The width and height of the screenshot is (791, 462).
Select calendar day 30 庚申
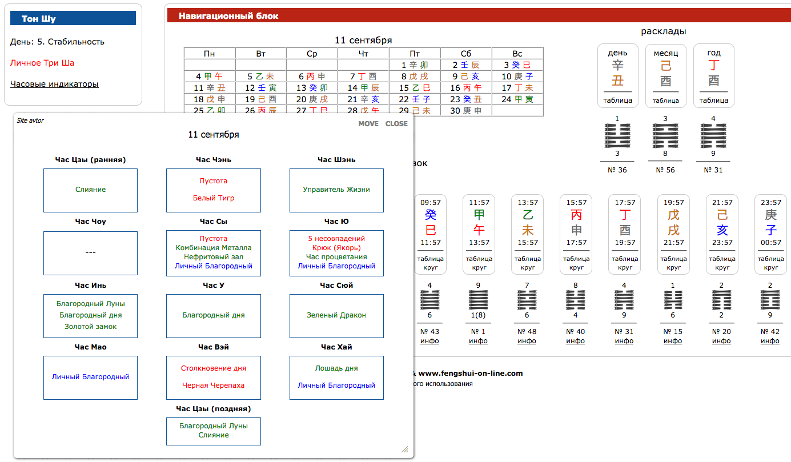[x=466, y=111]
